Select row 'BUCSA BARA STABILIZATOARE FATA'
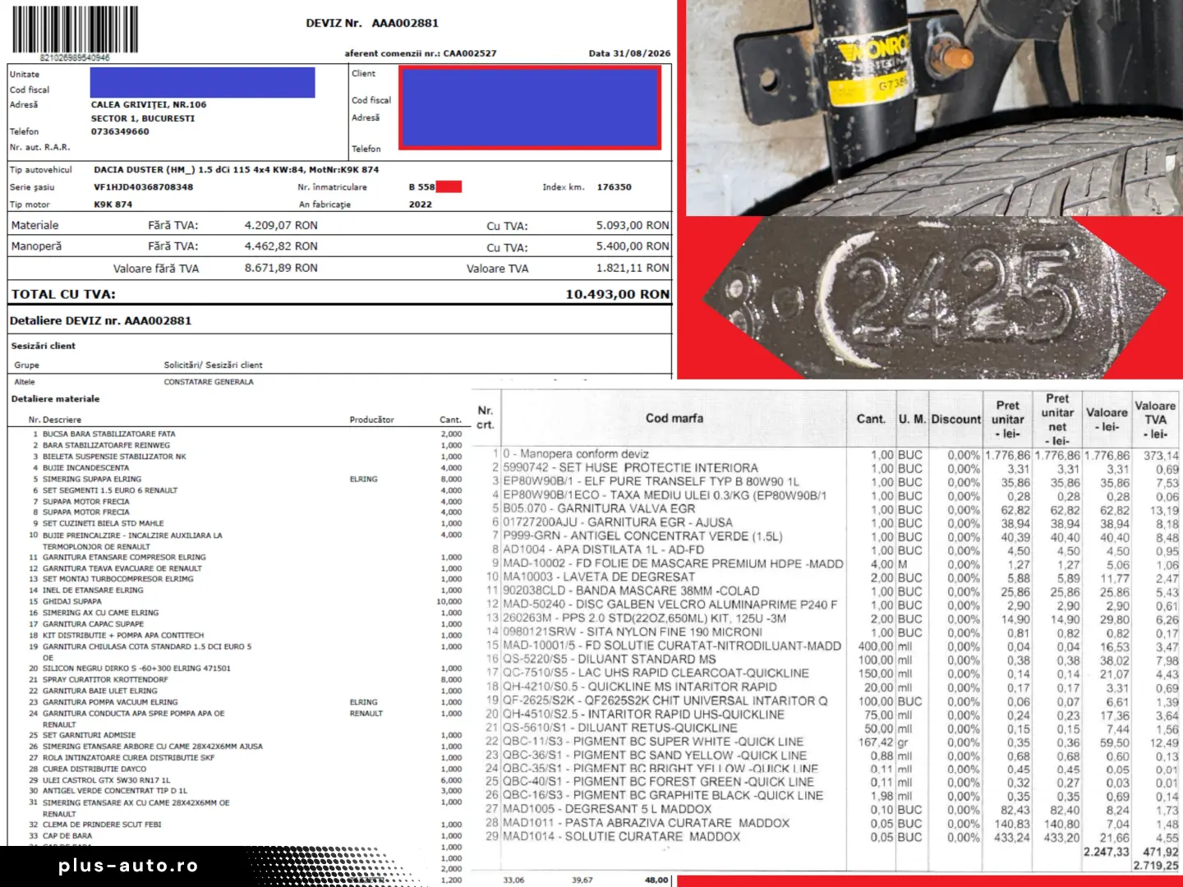Viewport: 1183px width, 887px height. pyautogui.click(x=246, y=434)
